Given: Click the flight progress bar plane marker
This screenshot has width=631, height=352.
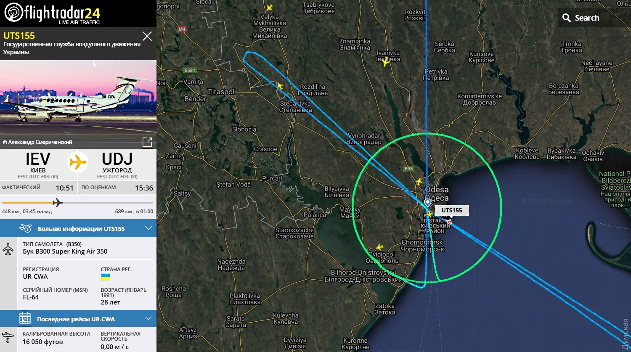Looking at the screenshot, I should click(58, 203).
